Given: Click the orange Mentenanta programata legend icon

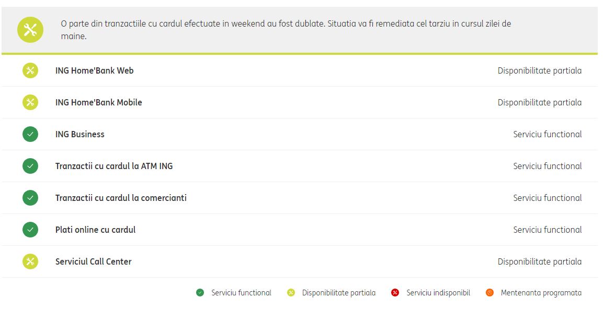Looking at the screenshot, I should [489, 293].
